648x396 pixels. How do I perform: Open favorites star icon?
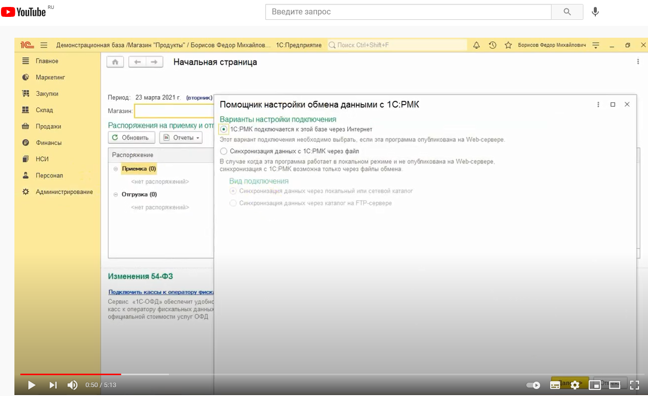tap(508, 45)
